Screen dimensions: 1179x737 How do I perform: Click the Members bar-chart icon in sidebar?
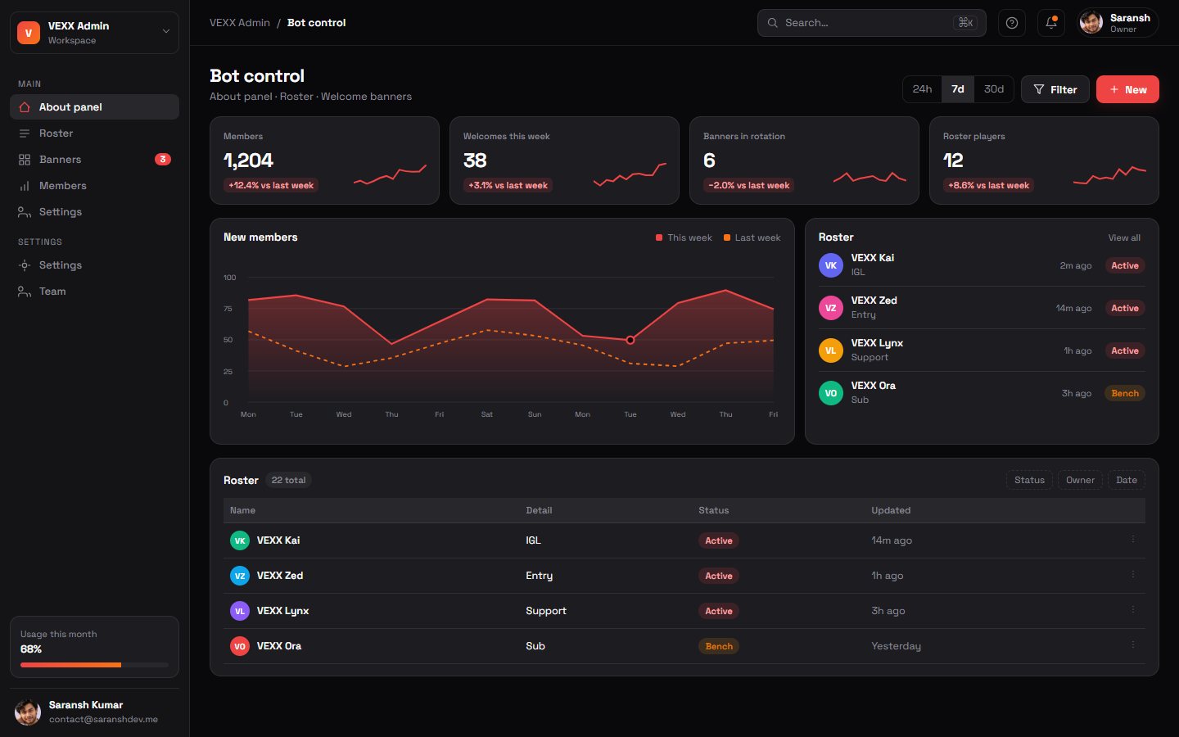[x=25, y=186]
